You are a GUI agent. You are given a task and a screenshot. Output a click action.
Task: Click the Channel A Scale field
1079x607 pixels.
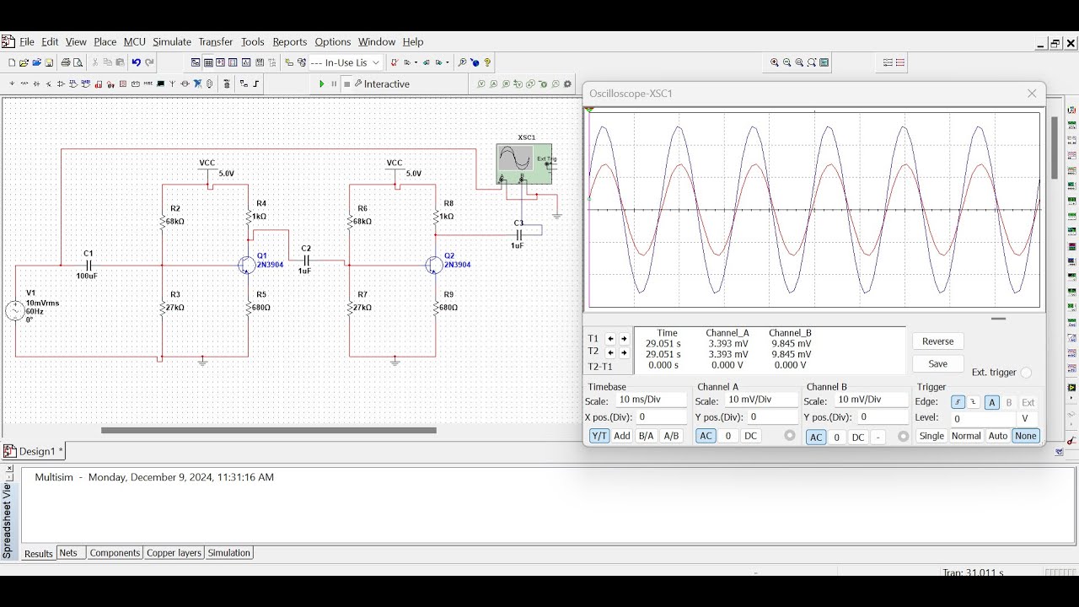[761, 400]
